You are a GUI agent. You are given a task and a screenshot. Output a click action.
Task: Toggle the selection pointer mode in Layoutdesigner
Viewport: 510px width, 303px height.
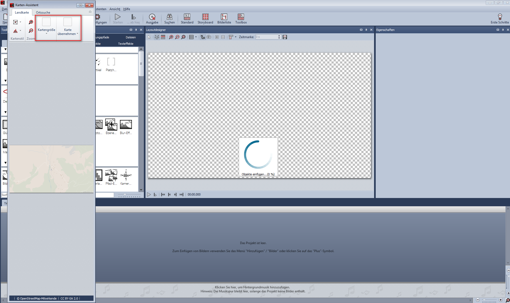[149, 37]
